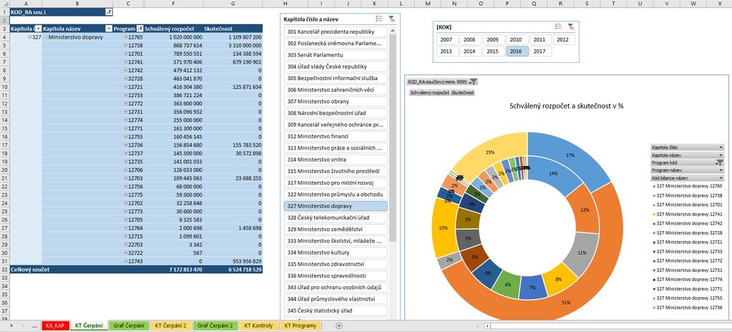Toggle multi-select in Kapitola číslo a název slicer
The image size is (732, 332).
coord(379,19)
